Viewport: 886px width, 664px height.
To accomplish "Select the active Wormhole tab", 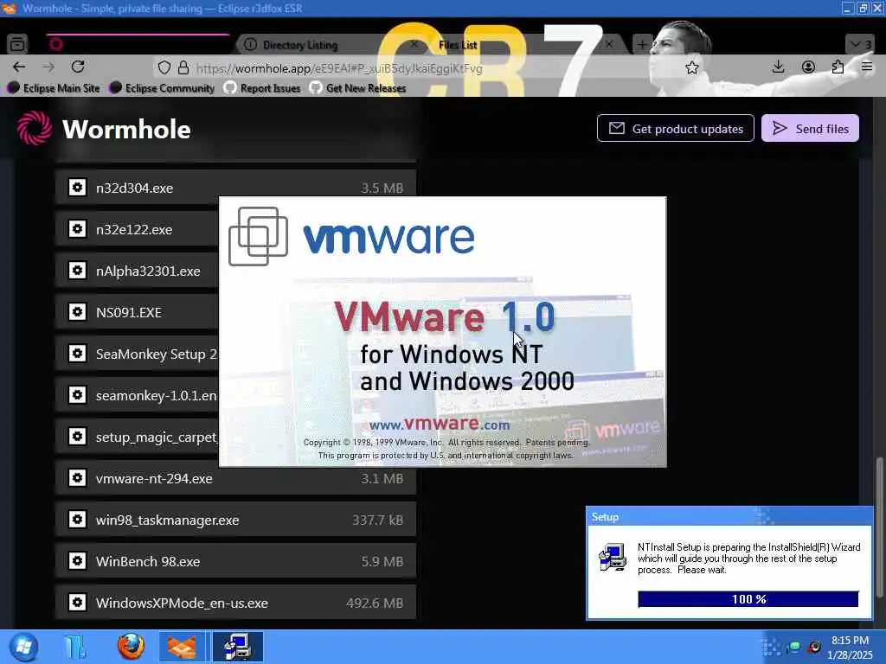I will 138,44.
